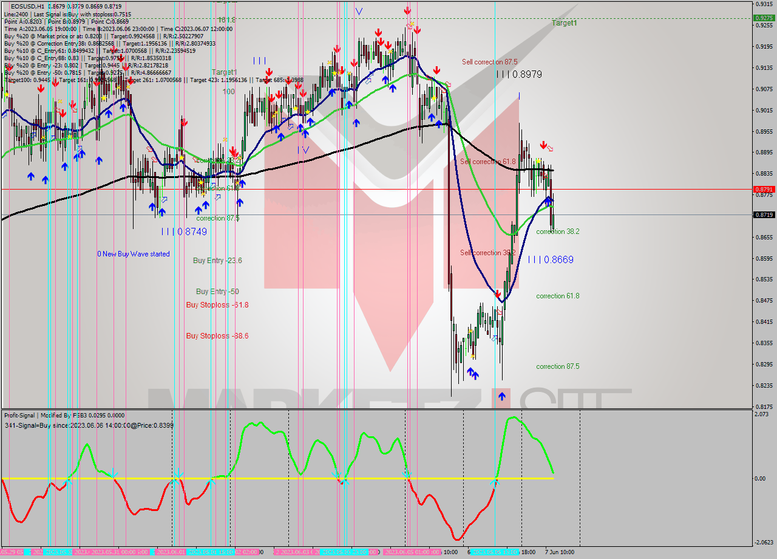
Task: Click the Profit-Signal indicator title
Action: 64,415
